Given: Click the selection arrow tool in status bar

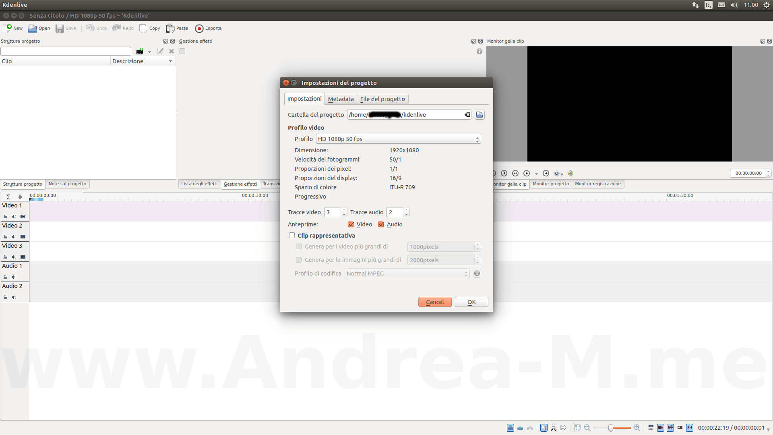Looking at the screenshot, I should pos(544,428).
